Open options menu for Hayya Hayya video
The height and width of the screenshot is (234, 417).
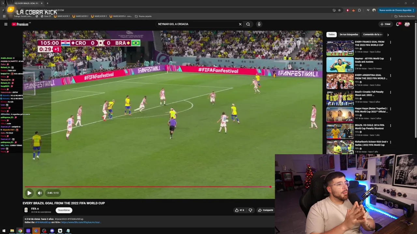coord(390,109)
